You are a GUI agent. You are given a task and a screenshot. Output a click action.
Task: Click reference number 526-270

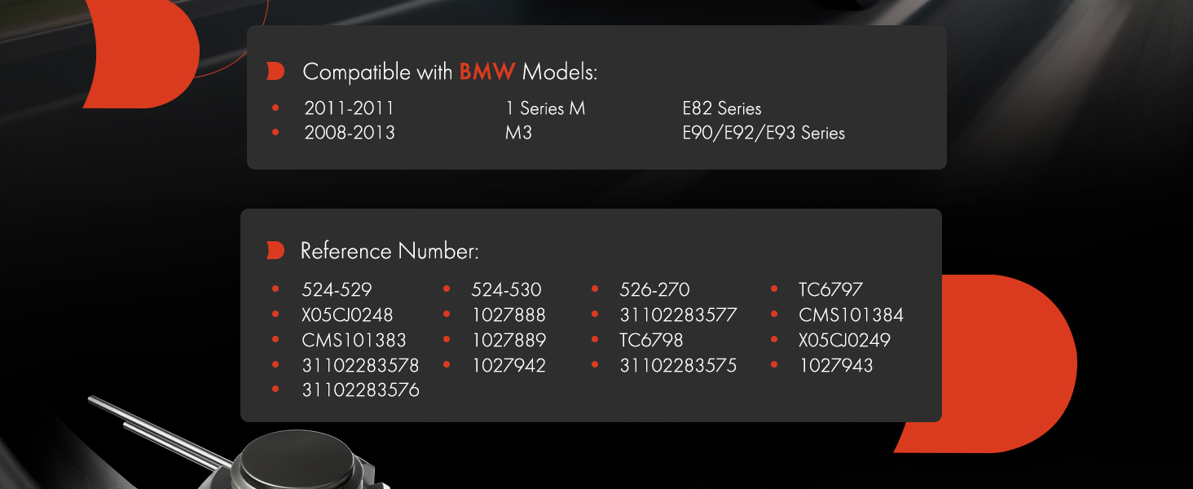[654, 289]
